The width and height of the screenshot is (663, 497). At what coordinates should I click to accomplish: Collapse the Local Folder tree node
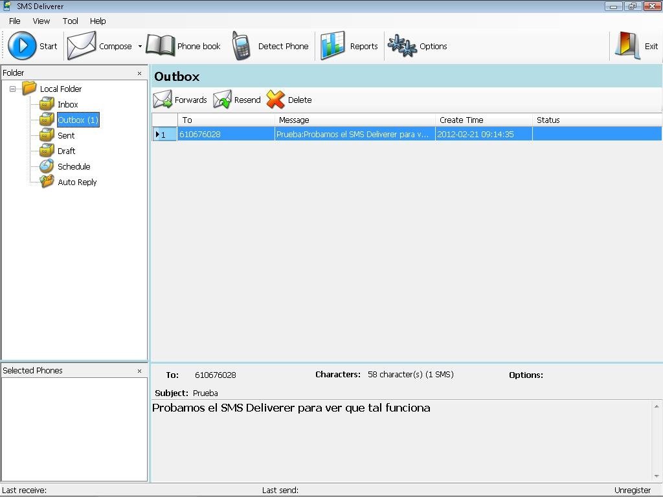click(x=13, y=89)
